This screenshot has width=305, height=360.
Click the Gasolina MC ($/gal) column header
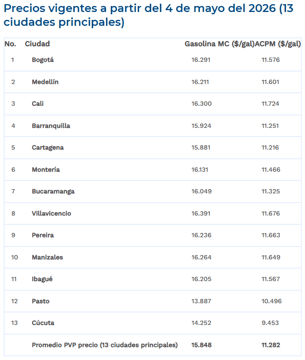click(219, 44)
